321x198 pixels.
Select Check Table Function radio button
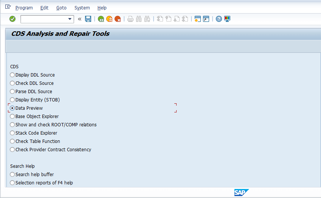coord(12,141)
